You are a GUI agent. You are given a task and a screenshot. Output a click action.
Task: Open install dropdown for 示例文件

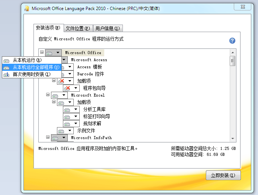coord(70,130)
